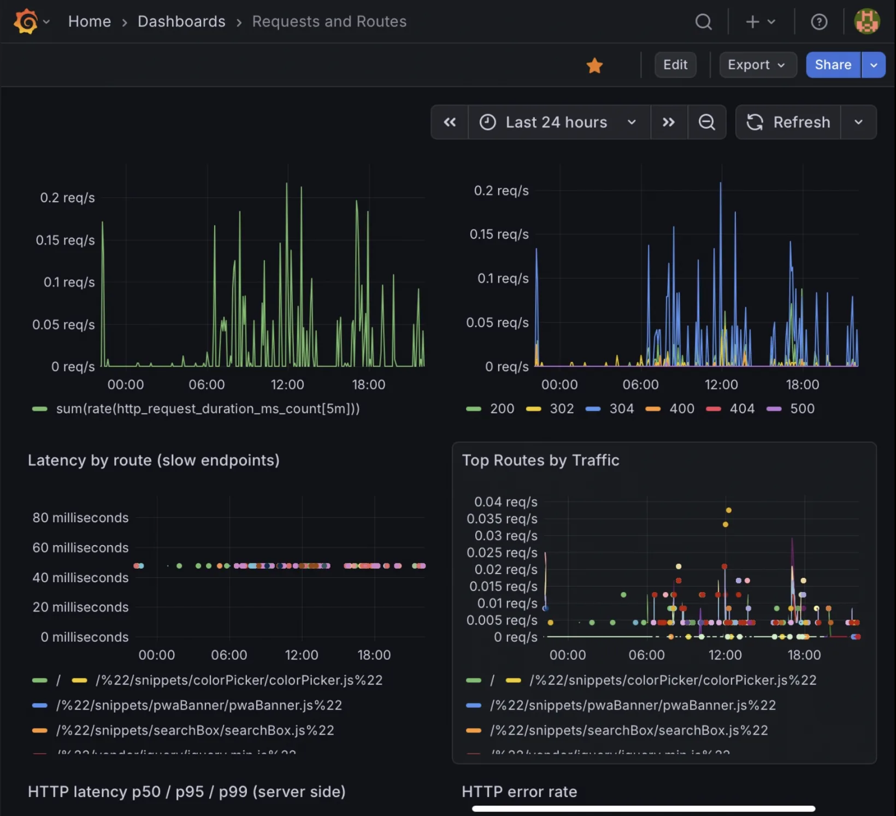The height and width of the screenshot is (816, 896).
Task: Select the Requests and Routes breadcrumb
Action: (329, 21)
